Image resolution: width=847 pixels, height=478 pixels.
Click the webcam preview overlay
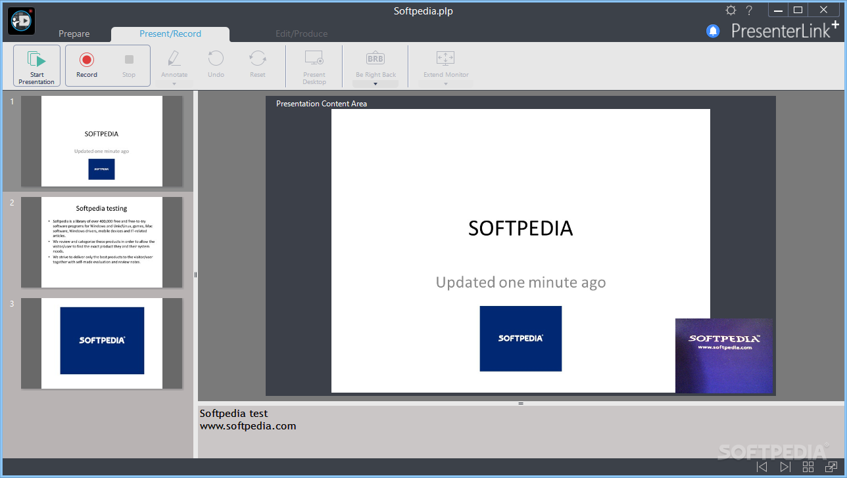coord(724,356)
